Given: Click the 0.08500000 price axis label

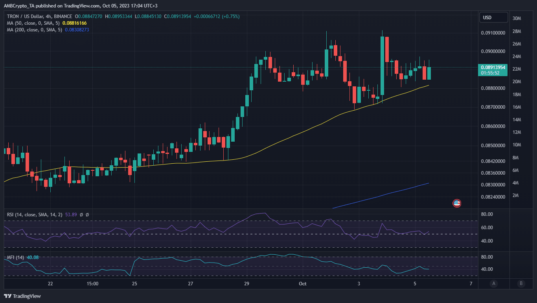Looking at the screenshot, I should coord(493,146).
